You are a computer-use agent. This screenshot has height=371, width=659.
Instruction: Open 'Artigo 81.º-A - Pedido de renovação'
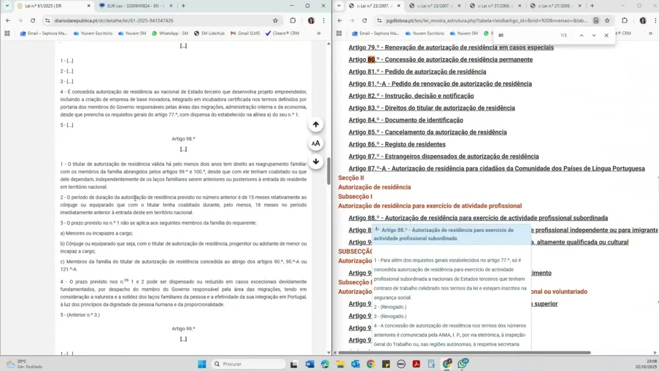440,83
